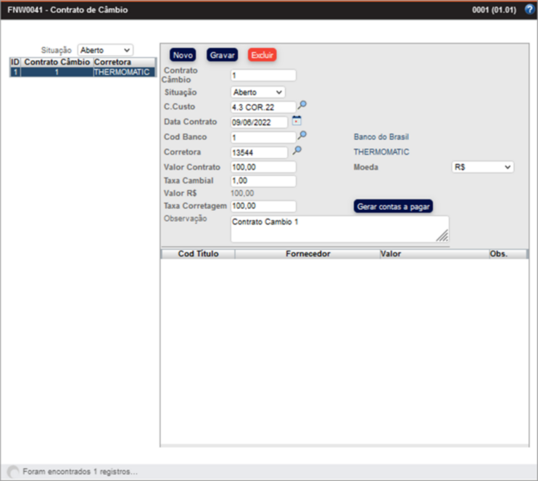Image resolution: width=538 pixels, height=481 pixels.
Task: Delete the contract with Excluir button
Action: [x=262, y=54]
